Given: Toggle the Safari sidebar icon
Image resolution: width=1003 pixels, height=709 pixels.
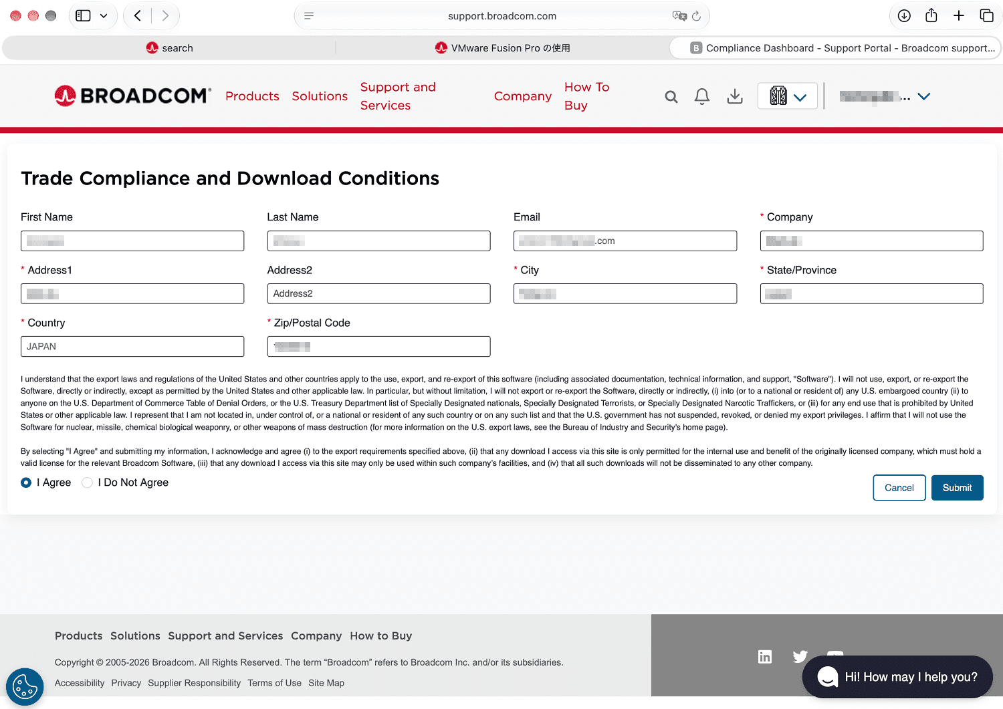Looking at the screenshot, I should pos(83,16).
